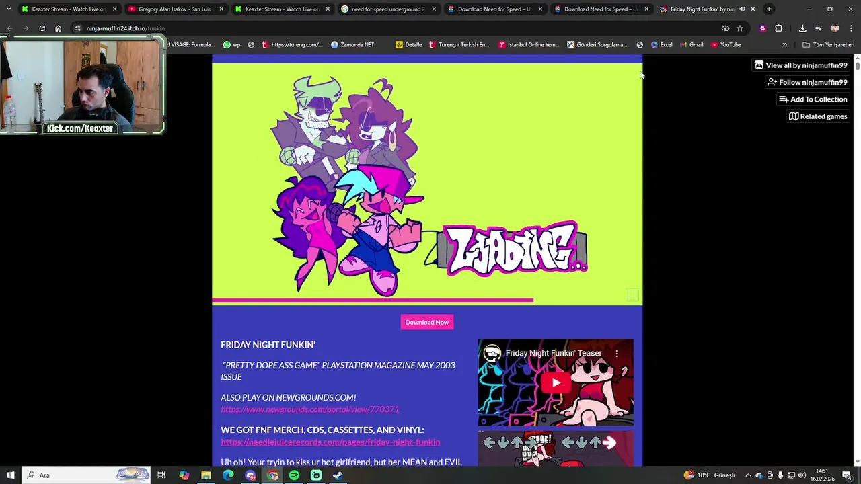Open the Tüm Yer İşaretleri bookmarks folder
Viewport: 861px width, 484px height.
pyautogui.click(x=828, y=45)
